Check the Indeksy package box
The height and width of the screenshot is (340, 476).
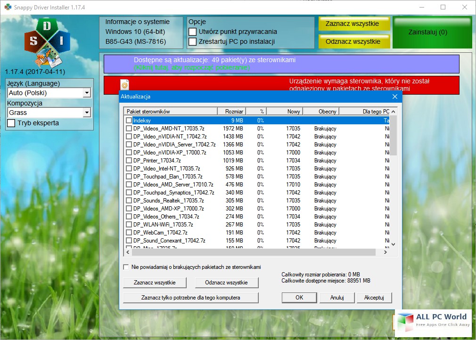click(x=129, y=121)
